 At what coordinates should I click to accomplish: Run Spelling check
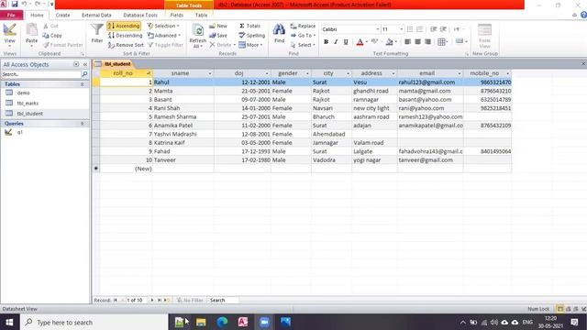pos(252,35)
